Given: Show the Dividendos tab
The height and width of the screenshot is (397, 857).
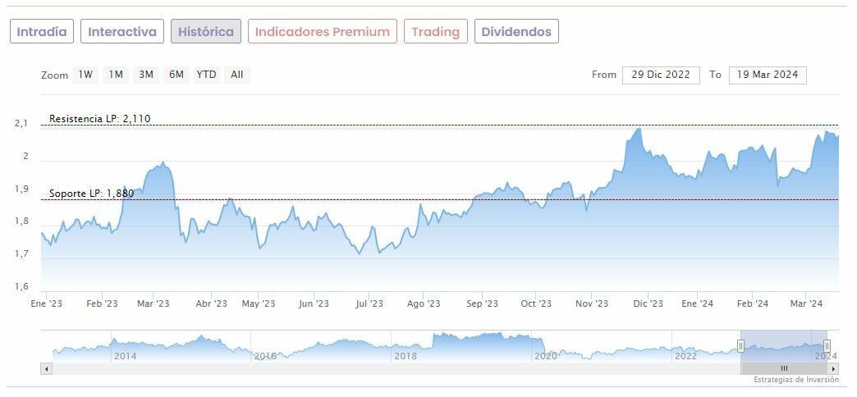Looking at the screenshot, I should pyautogui.click(x=516, y=32).
